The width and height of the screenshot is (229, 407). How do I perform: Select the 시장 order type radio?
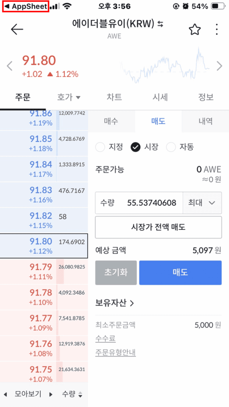tap(135, 147)
